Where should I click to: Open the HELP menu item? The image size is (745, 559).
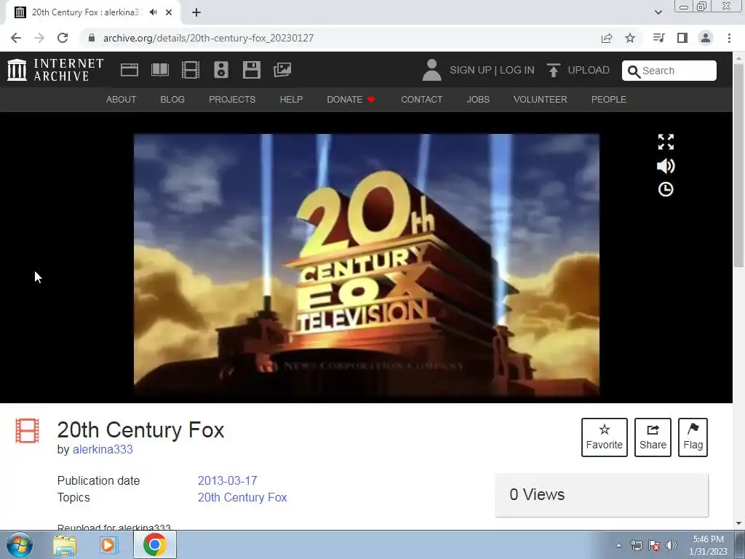tap(291, 99)
